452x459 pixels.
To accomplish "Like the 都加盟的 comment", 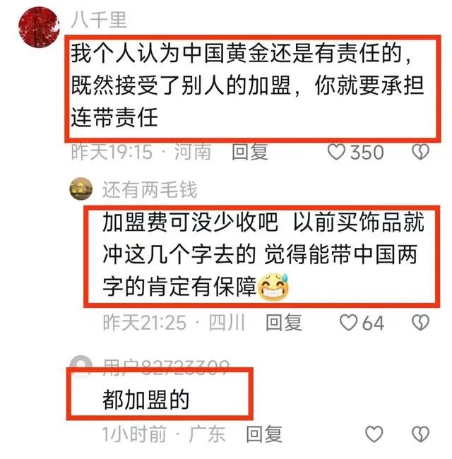I will [374, 434].
